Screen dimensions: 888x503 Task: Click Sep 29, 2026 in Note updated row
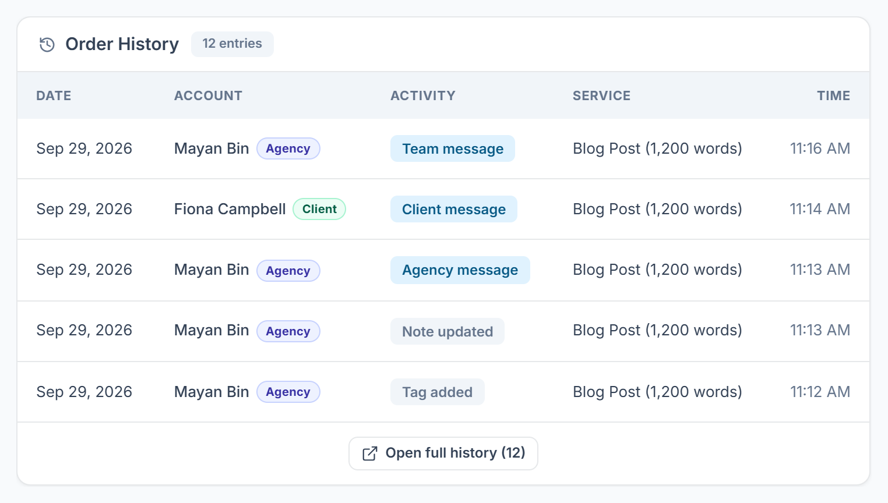84,331
